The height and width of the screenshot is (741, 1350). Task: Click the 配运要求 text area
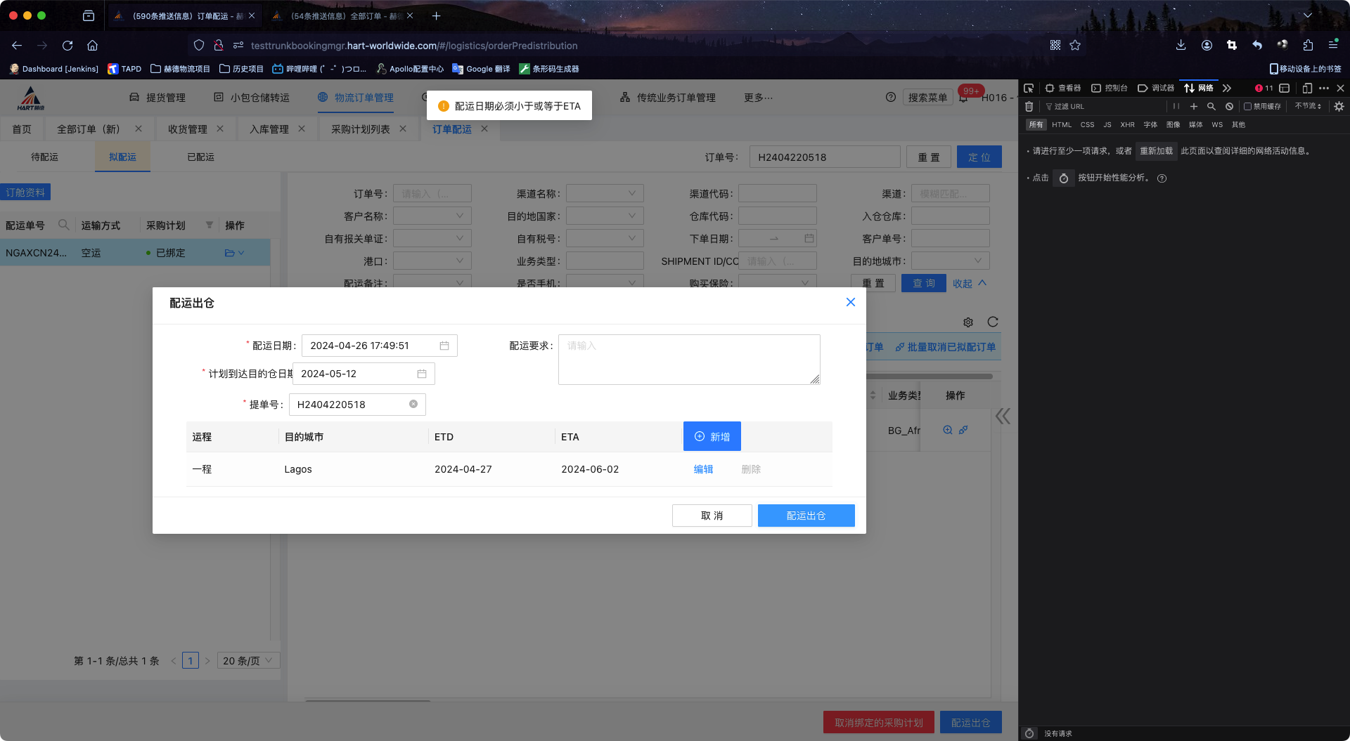pyautogui.click(x=688, y=360)
